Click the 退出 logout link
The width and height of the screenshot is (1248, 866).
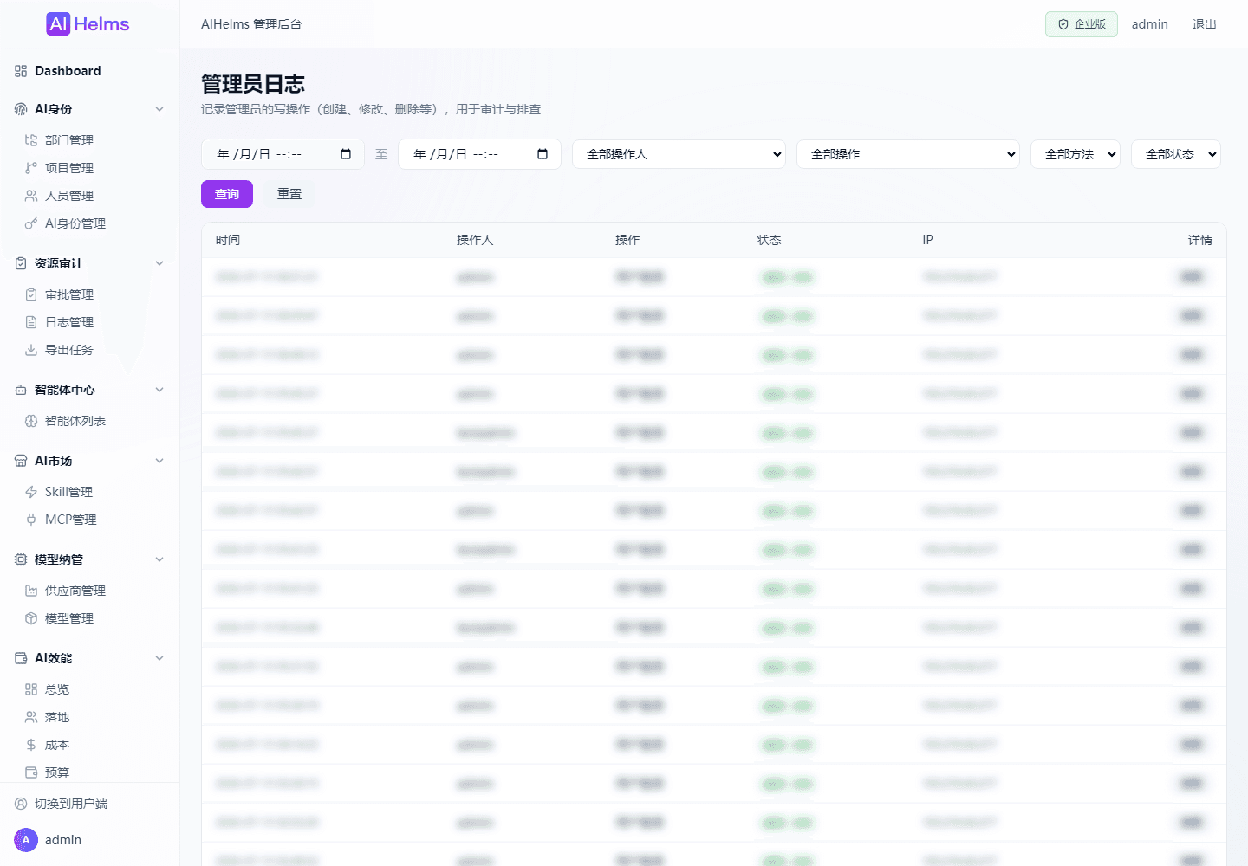coord(1205,24)
